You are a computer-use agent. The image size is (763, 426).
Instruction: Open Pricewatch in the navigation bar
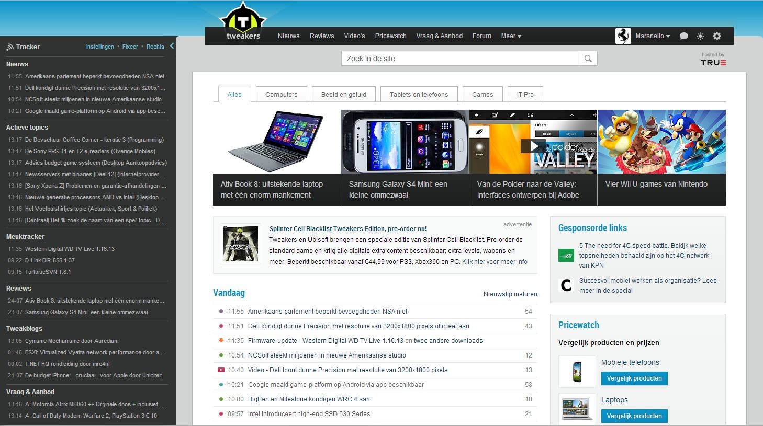click(391, 36)
